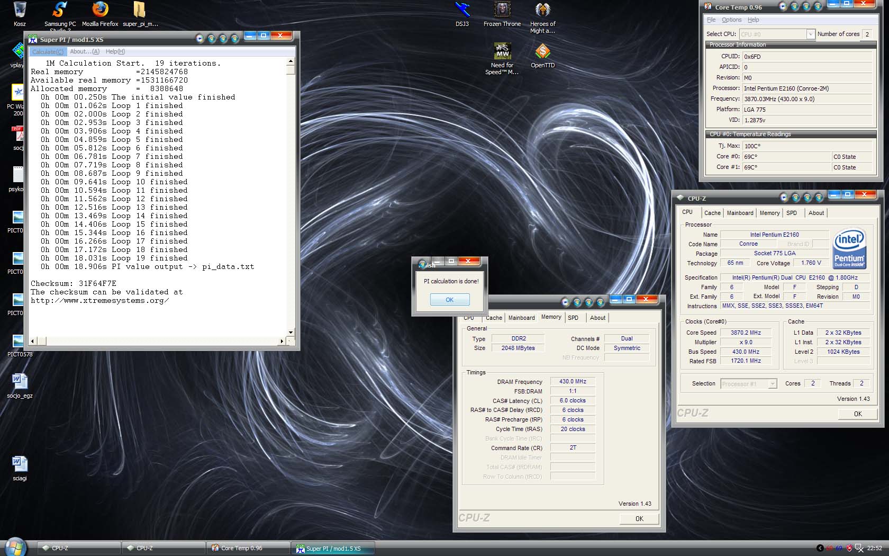
Task: Click http://www.xtremesystems.org/ text in Super PI
Action: (x=99, y=300)
